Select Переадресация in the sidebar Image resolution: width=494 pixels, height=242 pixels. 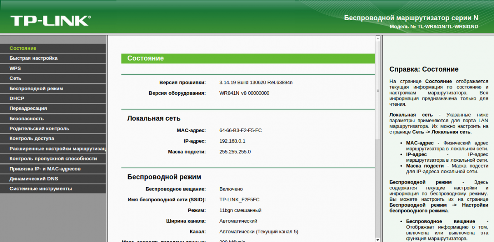[x=53, y=108]
